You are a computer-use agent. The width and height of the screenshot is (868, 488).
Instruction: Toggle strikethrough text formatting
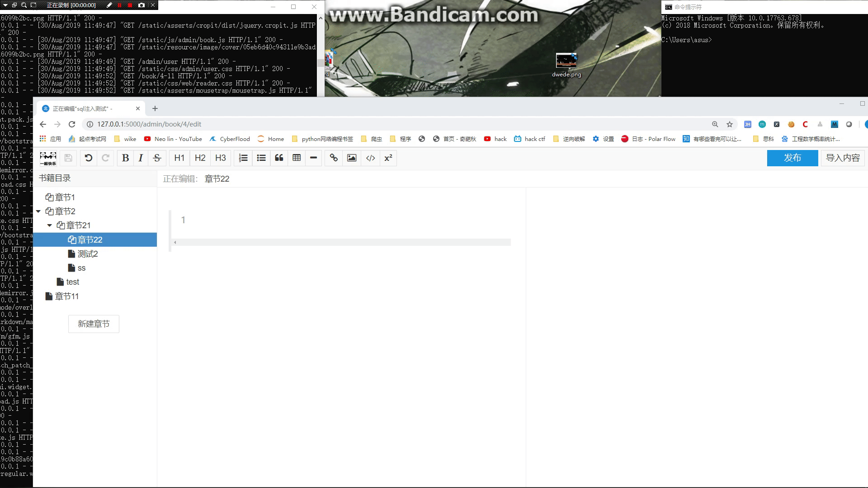157,158
